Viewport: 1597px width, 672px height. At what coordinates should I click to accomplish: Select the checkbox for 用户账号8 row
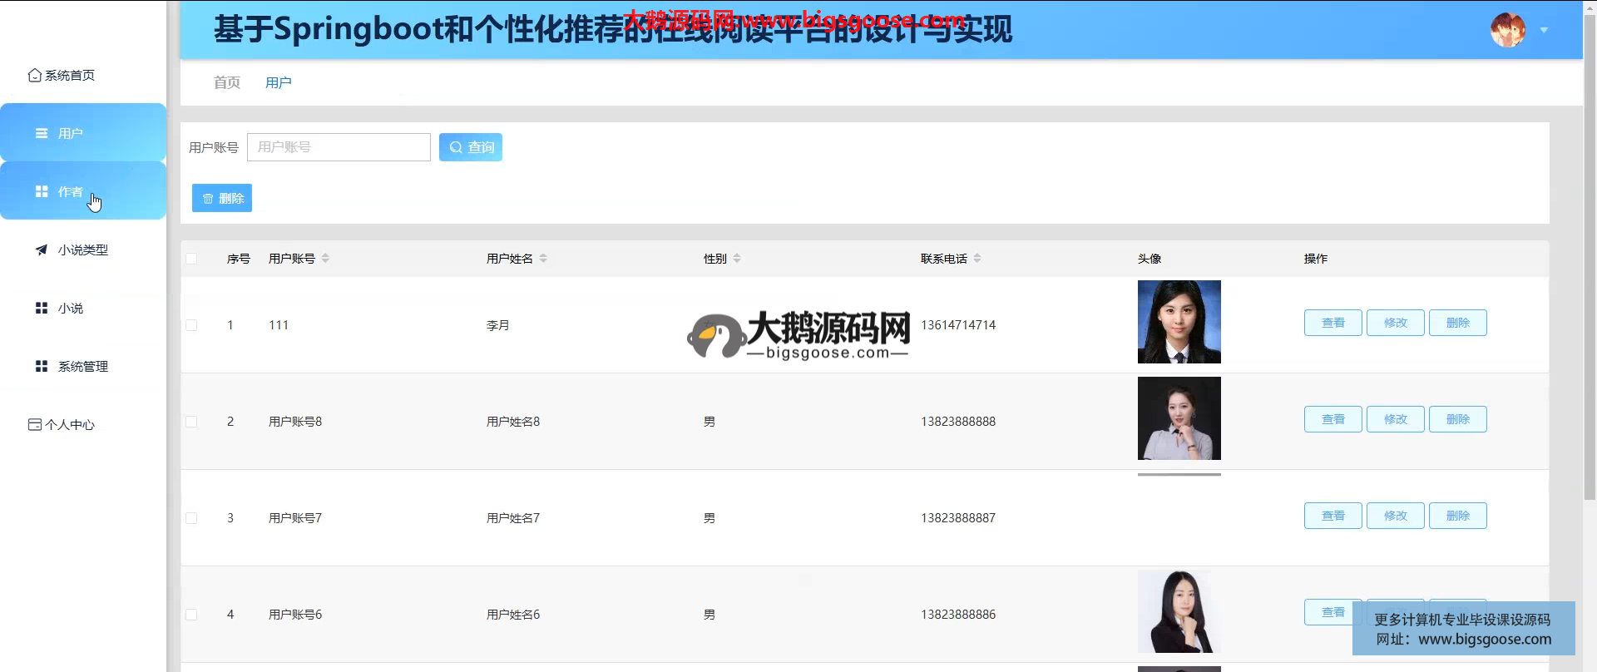pos(191,422)
